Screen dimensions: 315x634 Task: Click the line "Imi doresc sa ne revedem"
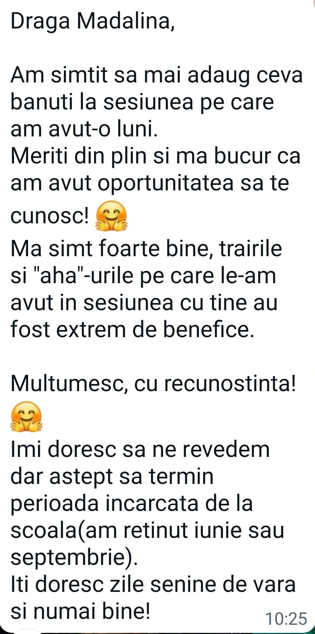[x=140, y=450]
